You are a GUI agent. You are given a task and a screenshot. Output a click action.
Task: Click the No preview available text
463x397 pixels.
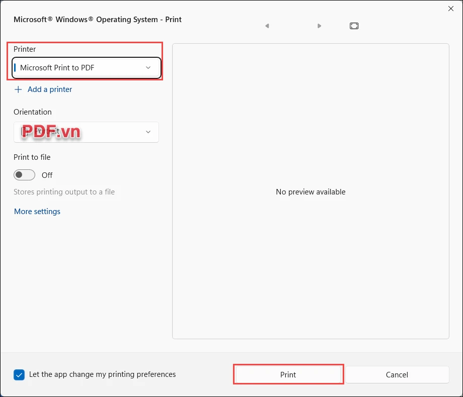click(x=311, y=192)
